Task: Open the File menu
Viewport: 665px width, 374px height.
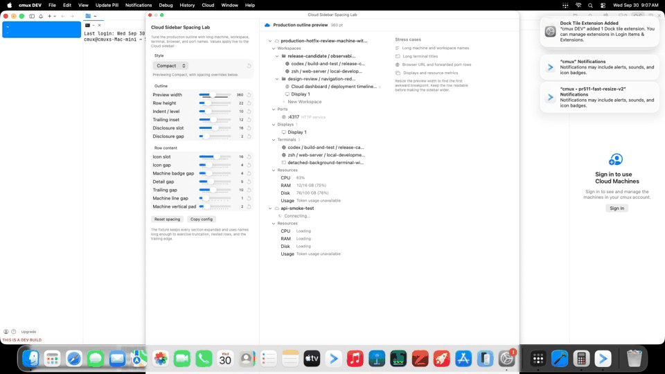Action: click(52, 6)
